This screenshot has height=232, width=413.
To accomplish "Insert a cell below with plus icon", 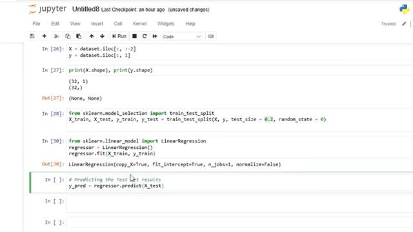I will 45,36.
